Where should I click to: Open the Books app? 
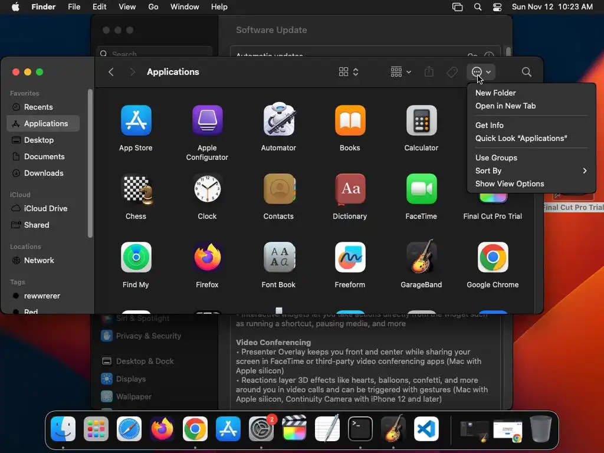[350, 120]
